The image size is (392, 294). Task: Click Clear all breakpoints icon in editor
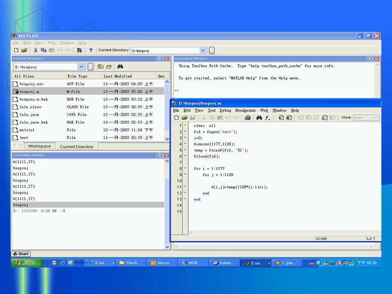tap(289, 118)
